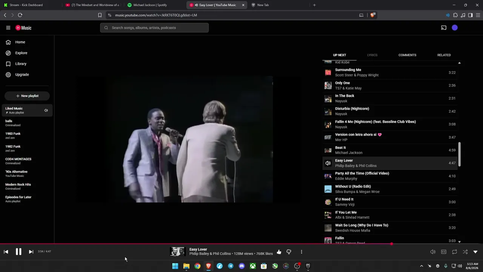
Task: Toggle the browser sidebar panel
Action: (470, 15)
